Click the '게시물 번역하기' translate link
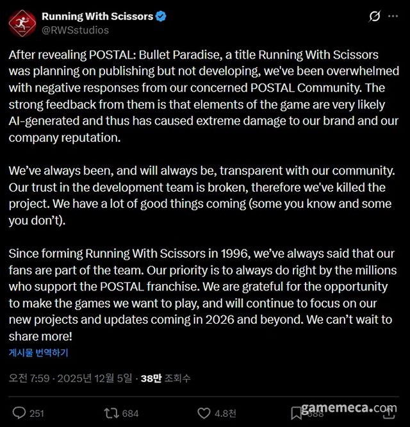410x427 pixels. coord(38,353)
